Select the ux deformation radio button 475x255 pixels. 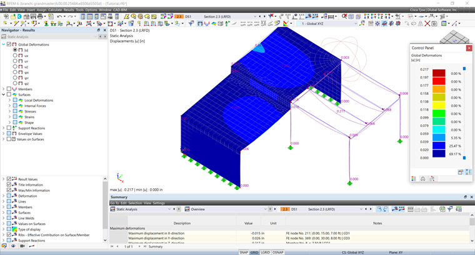click(x=15, y=56)
